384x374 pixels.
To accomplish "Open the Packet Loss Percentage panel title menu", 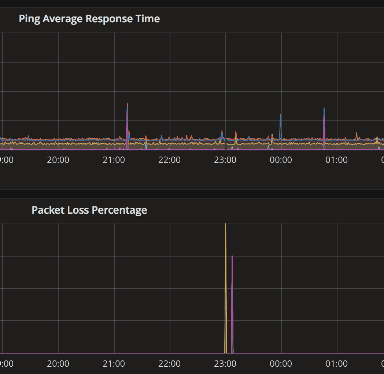I will coord(89,210).
